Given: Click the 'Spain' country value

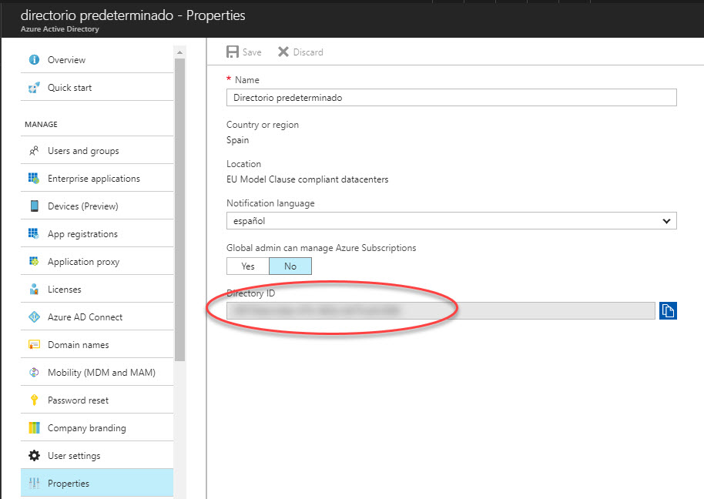Looking at the screenshot, I should (x=237, y=140).
